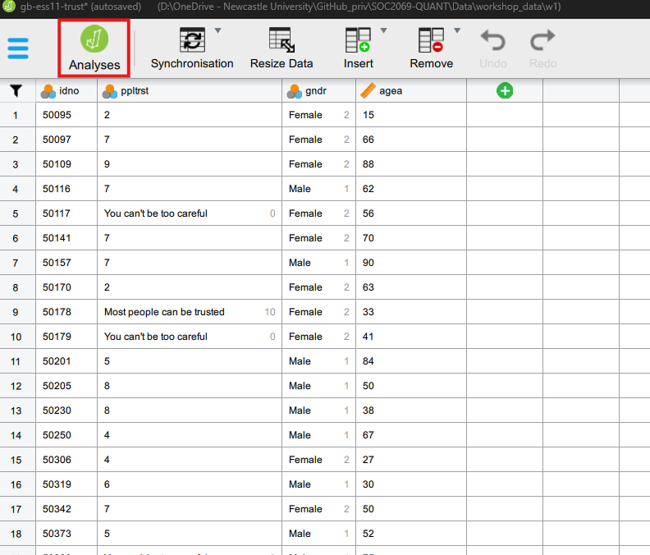The height and width of the screenshot is (555, 650).
Task: Select row number 9 header
Action: (16, 312)
